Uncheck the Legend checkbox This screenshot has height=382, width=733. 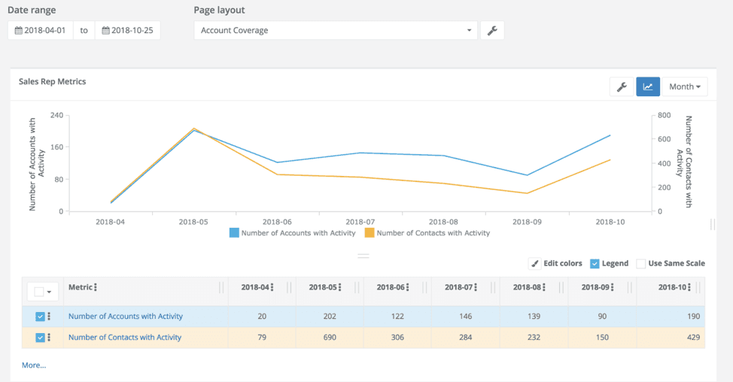click(595, 263)
